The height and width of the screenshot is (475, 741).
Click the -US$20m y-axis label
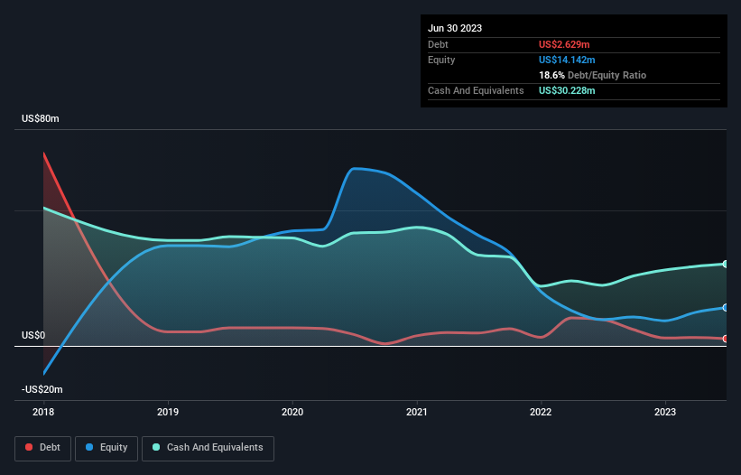(x=42, y=389)
